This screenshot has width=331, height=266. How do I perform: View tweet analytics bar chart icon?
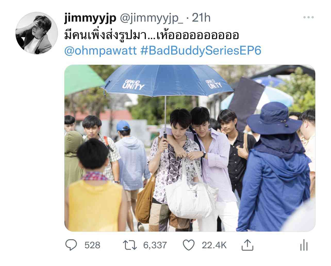304,245
